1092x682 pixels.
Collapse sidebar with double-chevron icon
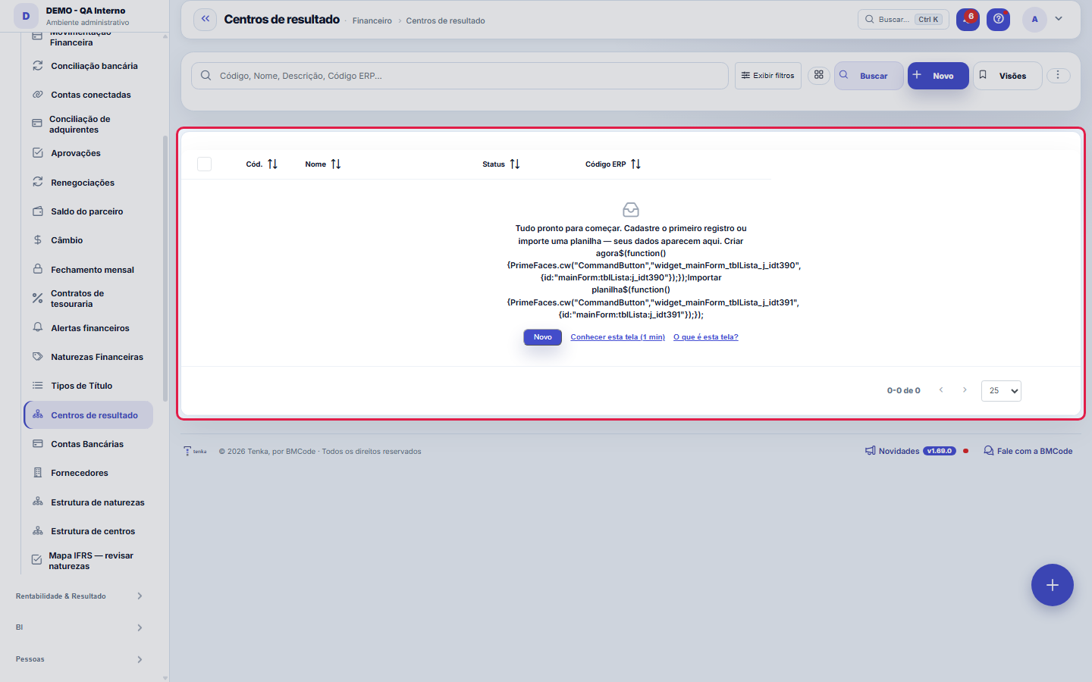(x=206, y=20)
